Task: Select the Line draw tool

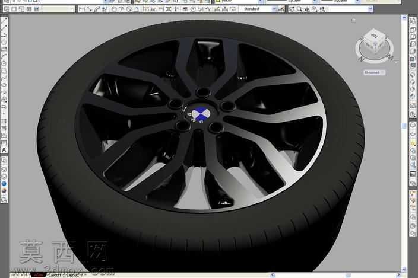Action: point(4,21)
